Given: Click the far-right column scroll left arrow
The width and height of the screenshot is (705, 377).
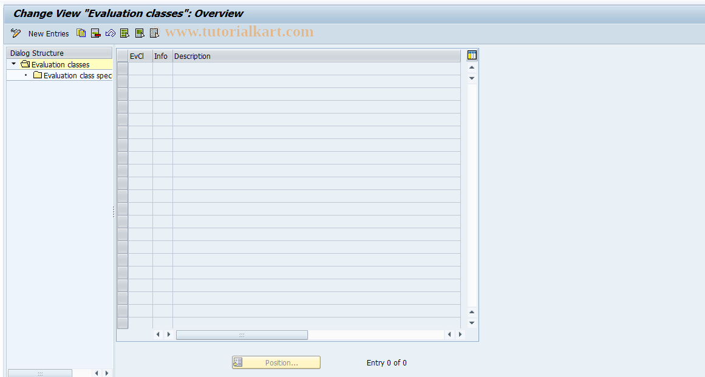Looking at the screenshot, I should click(x=449, y=335).
